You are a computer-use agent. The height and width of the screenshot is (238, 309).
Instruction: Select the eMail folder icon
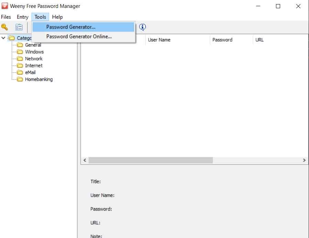click(20, 72)
